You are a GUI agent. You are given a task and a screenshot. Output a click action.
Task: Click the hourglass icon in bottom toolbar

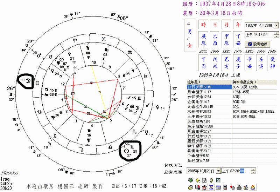click(x=211, y=187)
